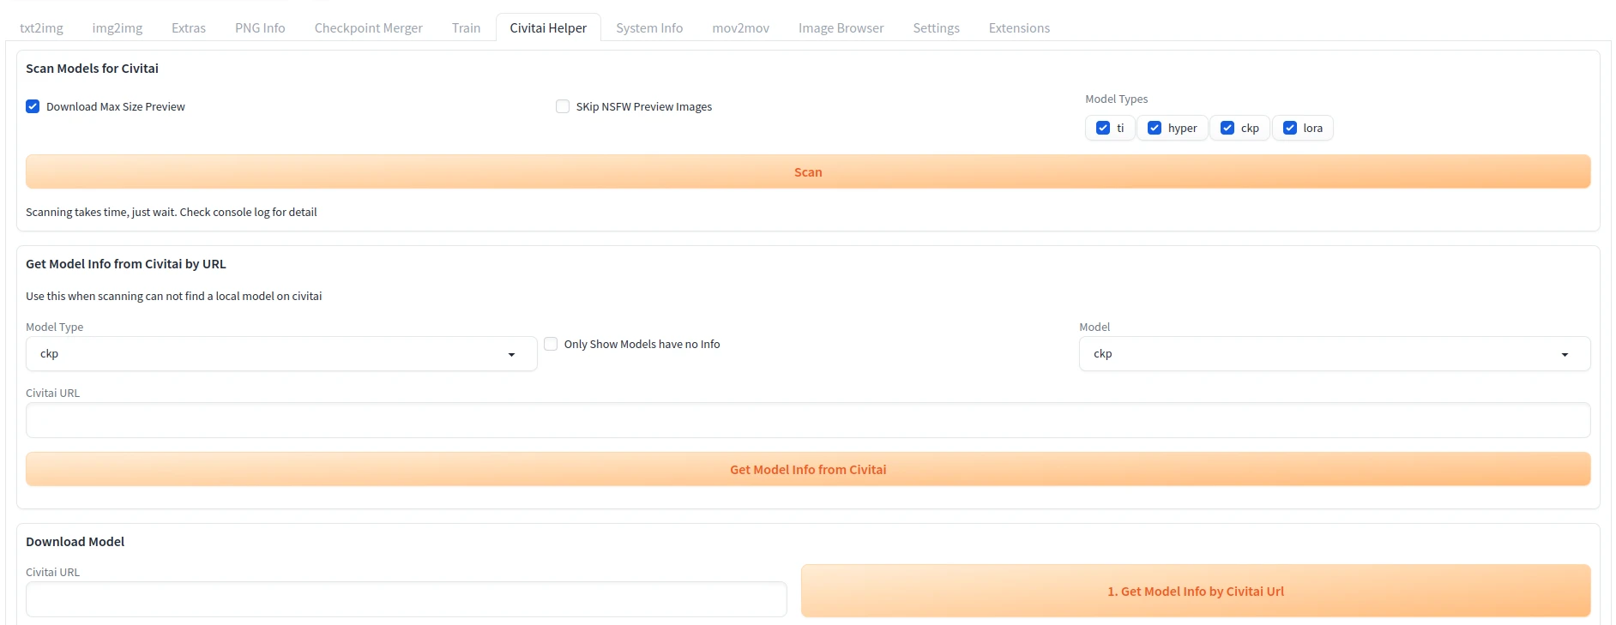Uncheck the ti model type

coord(1103,129)
